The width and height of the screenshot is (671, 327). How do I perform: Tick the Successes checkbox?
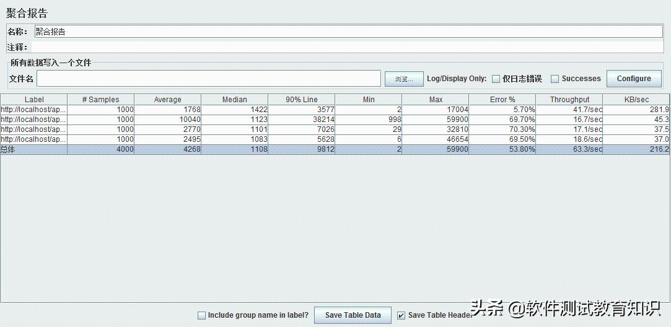pos(555,79)
